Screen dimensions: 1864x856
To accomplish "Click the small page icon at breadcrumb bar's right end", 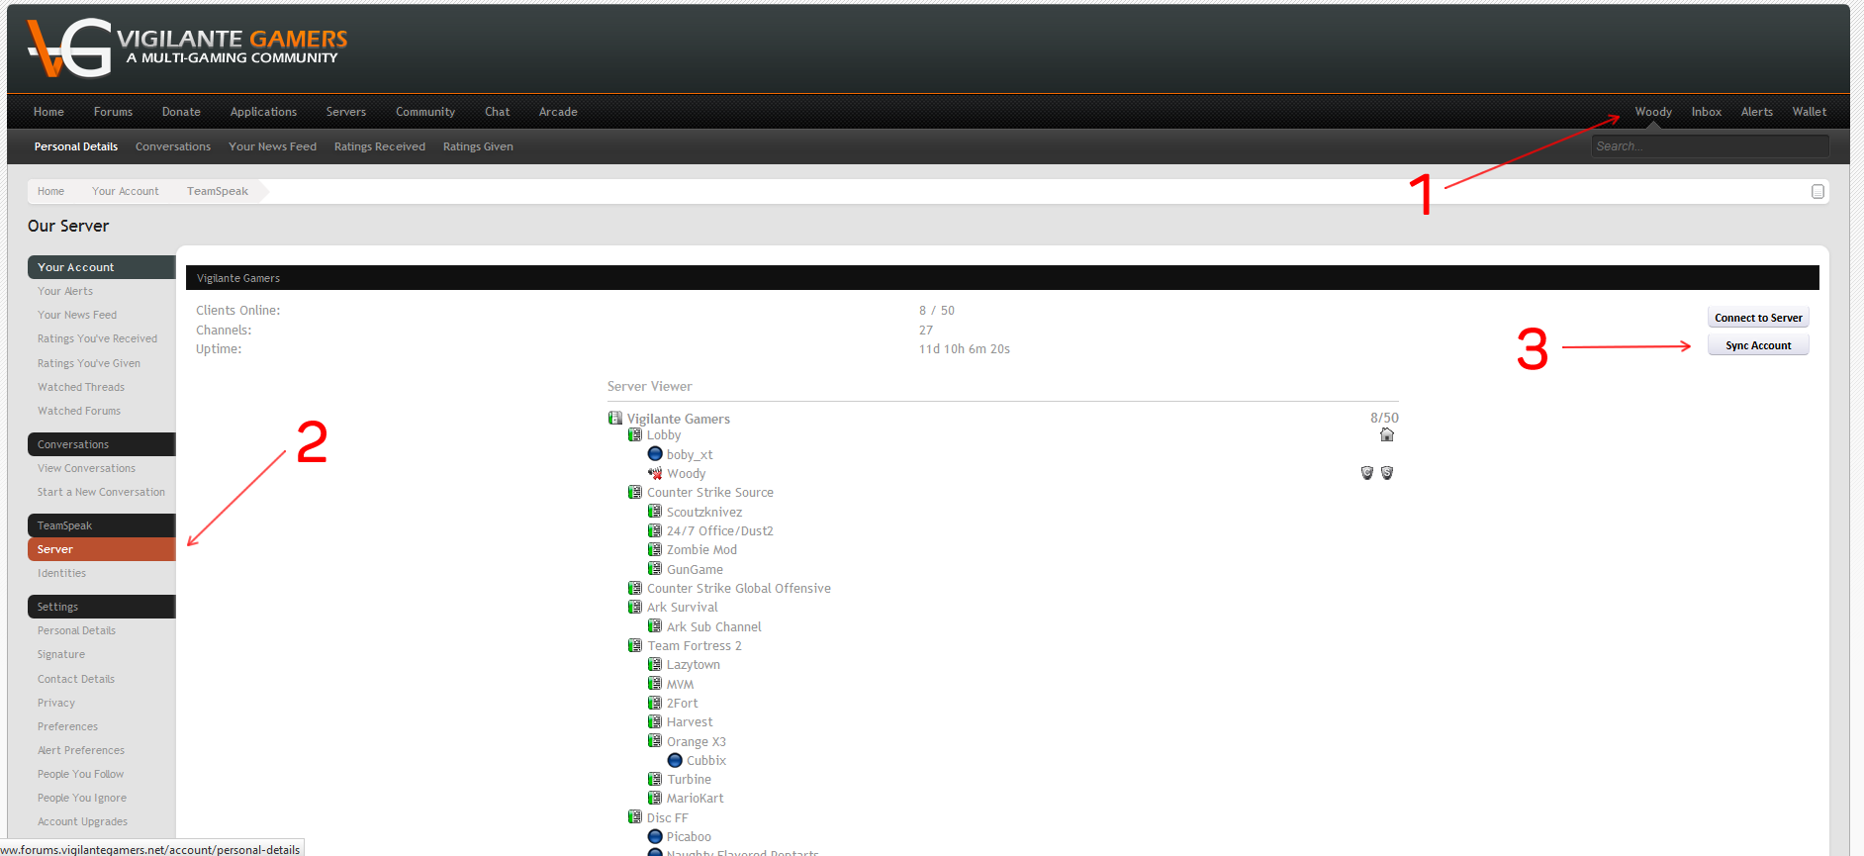I will coord(1817,191).
